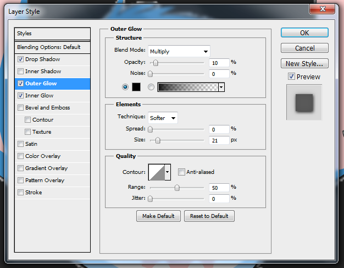The height and width of the screenshot is (268, 344).
Task: Enable the Bevel and Emboss checkbox
Action: click(21, 108)
